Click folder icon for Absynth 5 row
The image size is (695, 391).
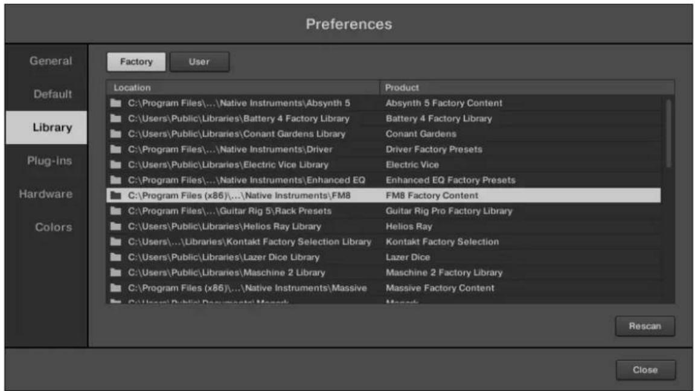pyautogui.click(x=116, y=103)
